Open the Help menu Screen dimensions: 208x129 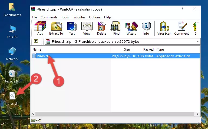pos(107,17)
